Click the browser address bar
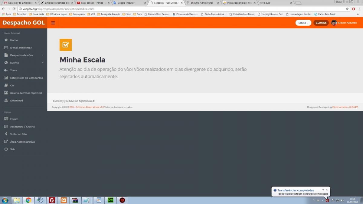This screenshot has width=363, height=204. click(181, 9)
